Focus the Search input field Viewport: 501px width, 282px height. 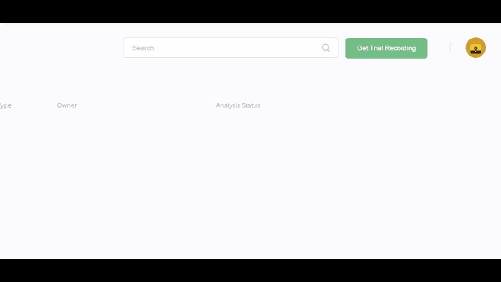(x=231, y=48)
